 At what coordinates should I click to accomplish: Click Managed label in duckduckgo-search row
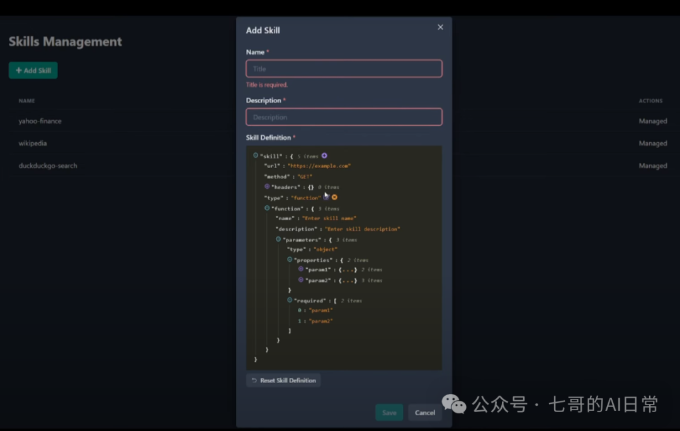coord(653,166)
